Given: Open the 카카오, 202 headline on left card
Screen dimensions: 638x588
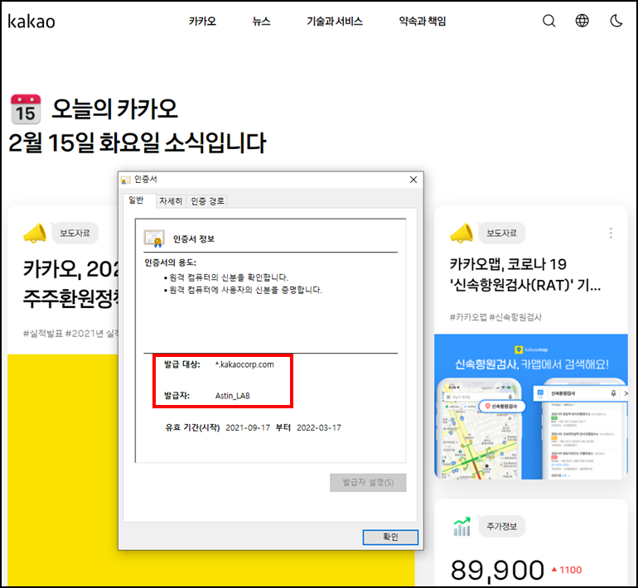Looking at the screenshot, I should click(70, 283).
